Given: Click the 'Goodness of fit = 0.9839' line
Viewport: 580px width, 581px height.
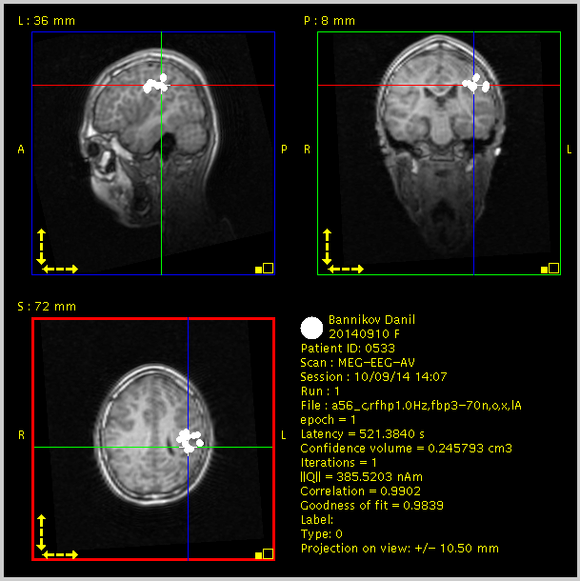Looking at the screenshot, I should [x=371, y=506].
